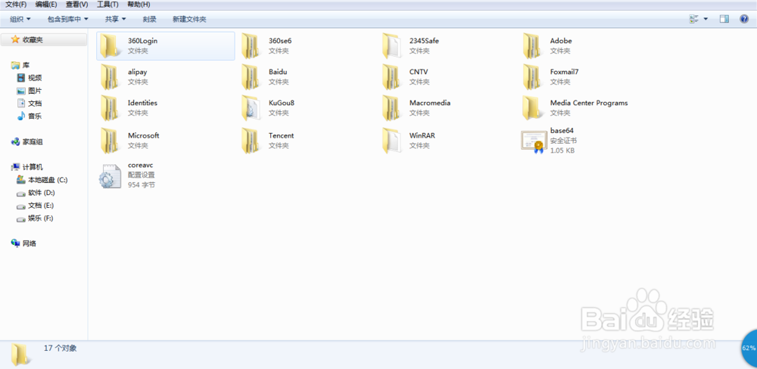The height and width of the screenshot is (369, 757).
Task: Click the 954 字节 size text
Action: 142,184
